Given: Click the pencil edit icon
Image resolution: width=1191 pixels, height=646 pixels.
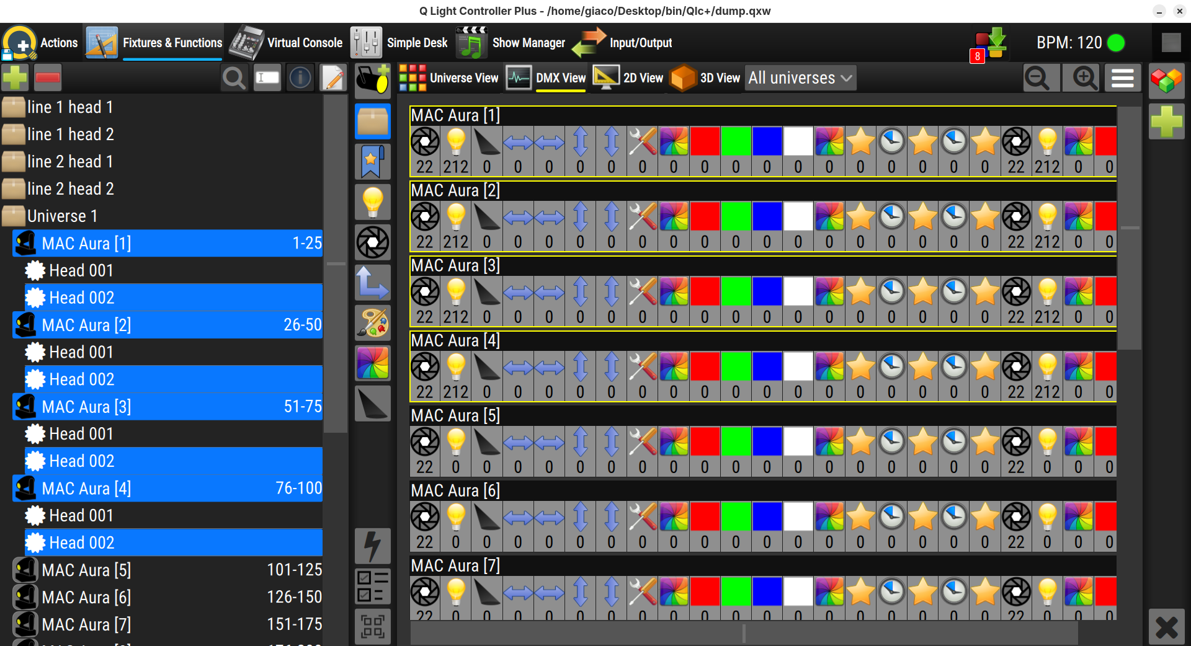Looking at the screenshot, I should [334, 78].
